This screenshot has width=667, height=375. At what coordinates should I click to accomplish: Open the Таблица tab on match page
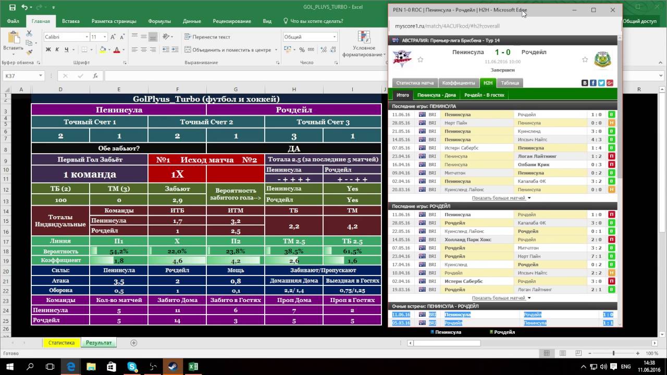tap(510, 83)
